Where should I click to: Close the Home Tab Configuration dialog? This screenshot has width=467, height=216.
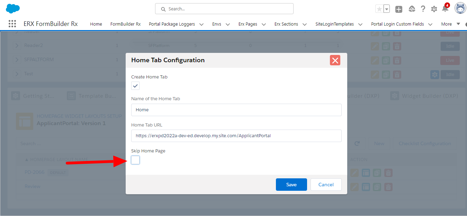click(335, 60)
